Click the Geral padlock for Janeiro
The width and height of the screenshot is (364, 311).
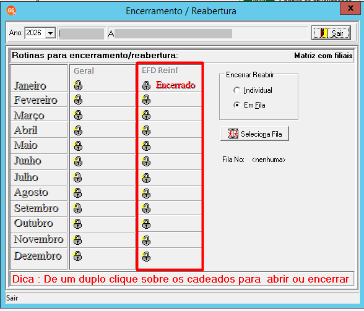(x=78, y=85)
